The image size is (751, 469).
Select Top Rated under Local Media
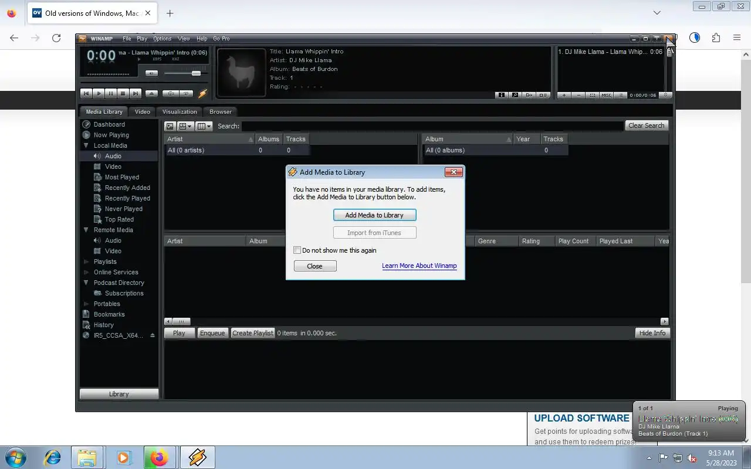tap(119, 219)
